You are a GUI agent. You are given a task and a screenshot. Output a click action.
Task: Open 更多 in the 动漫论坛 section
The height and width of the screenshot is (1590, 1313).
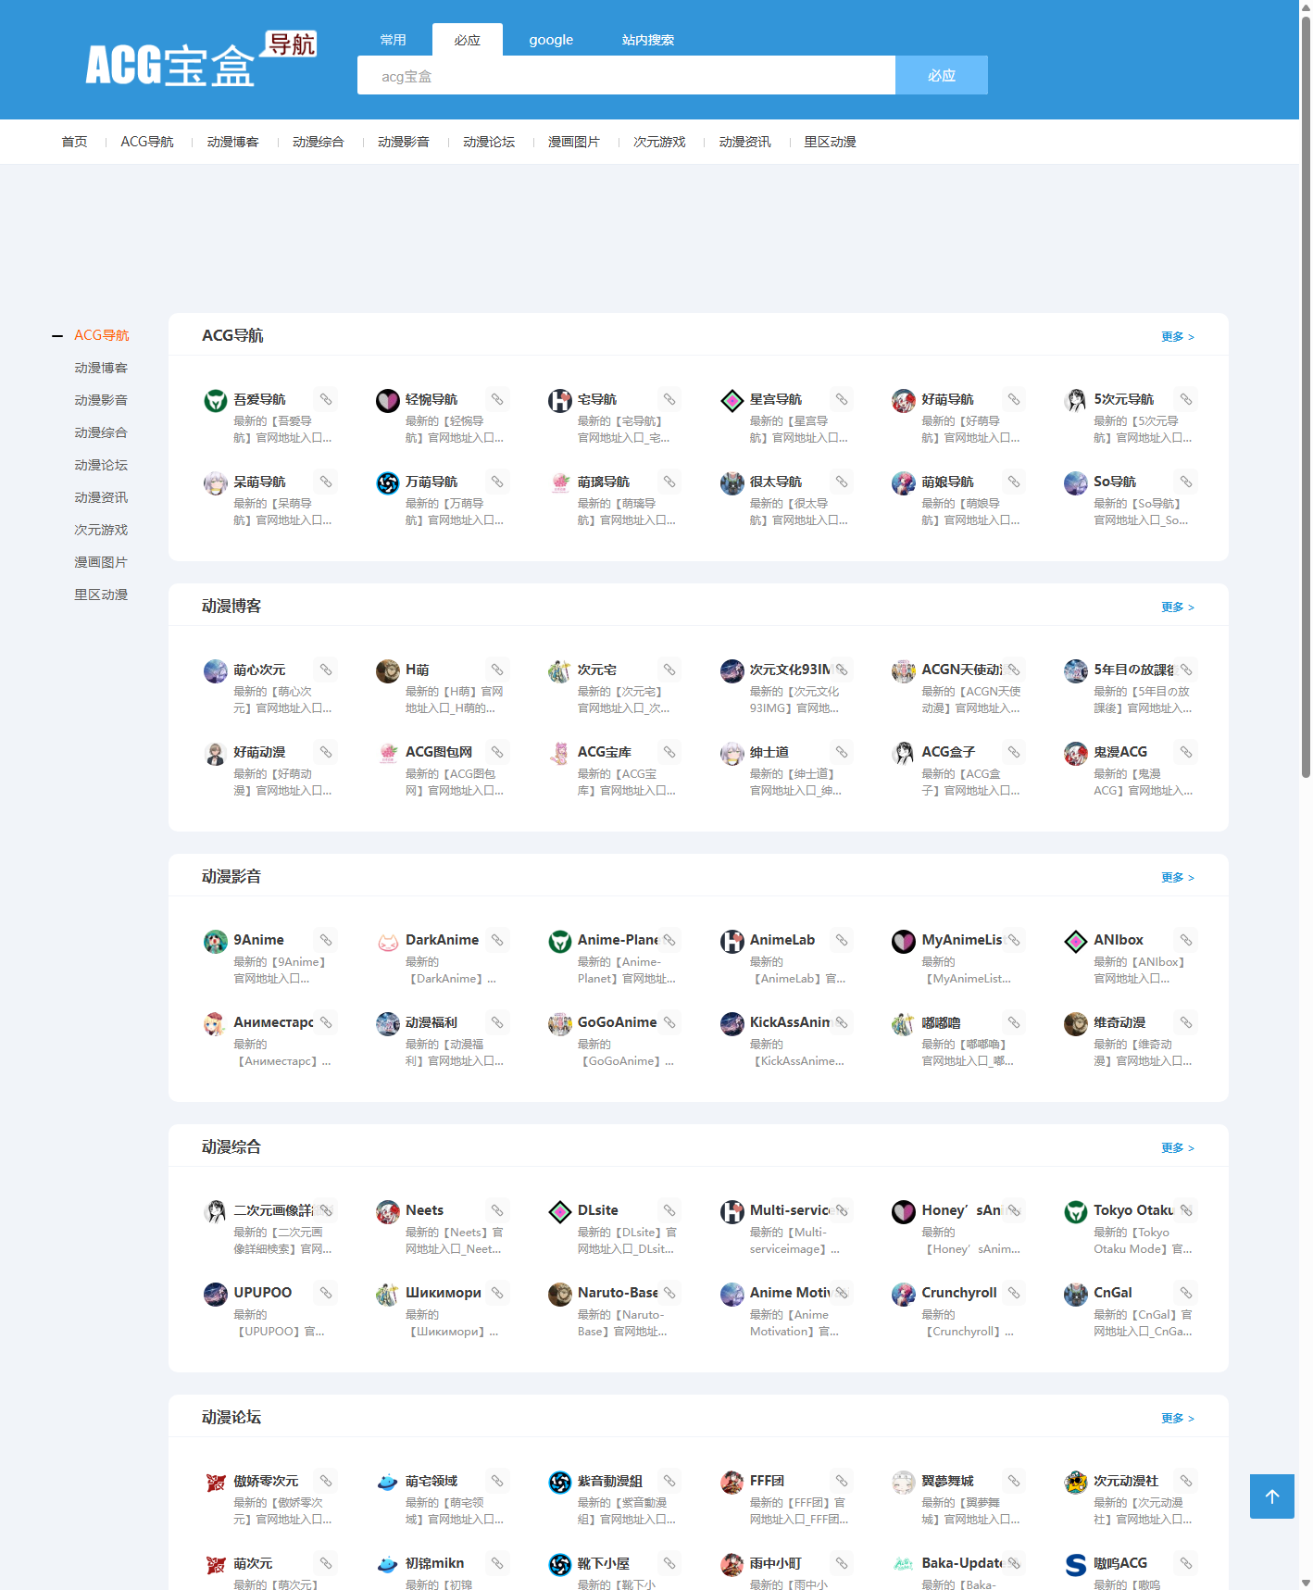[x=1177, y=1419]
